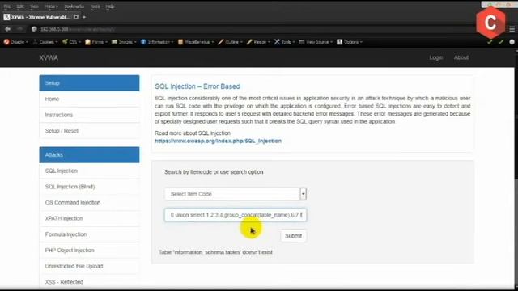Click green checkmark adjacent to grey circle icon
Screen dimensions: 518x291
[x=501, y=42]
